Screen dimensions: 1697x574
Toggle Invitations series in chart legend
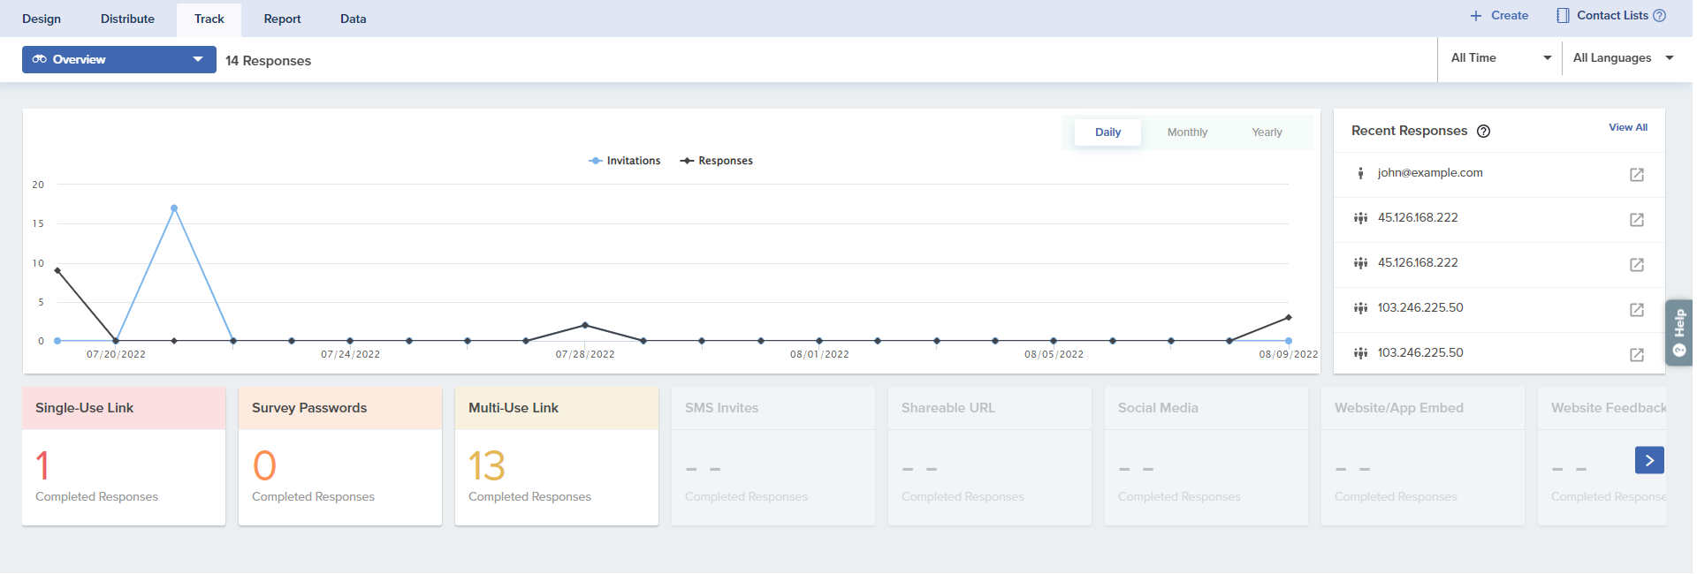[625, 161]
